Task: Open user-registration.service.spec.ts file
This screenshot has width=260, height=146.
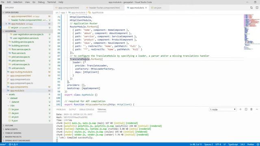Action: 28,34
